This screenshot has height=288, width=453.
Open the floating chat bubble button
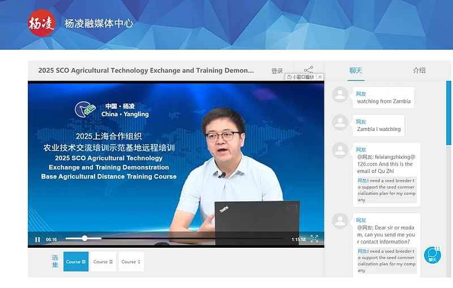(x=433, y=255)
